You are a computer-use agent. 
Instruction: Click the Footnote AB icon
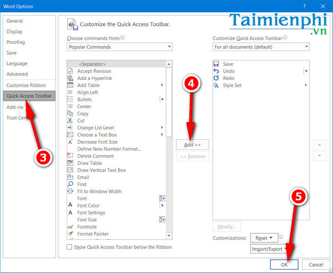pyautogui.click(x=70, y=227)
